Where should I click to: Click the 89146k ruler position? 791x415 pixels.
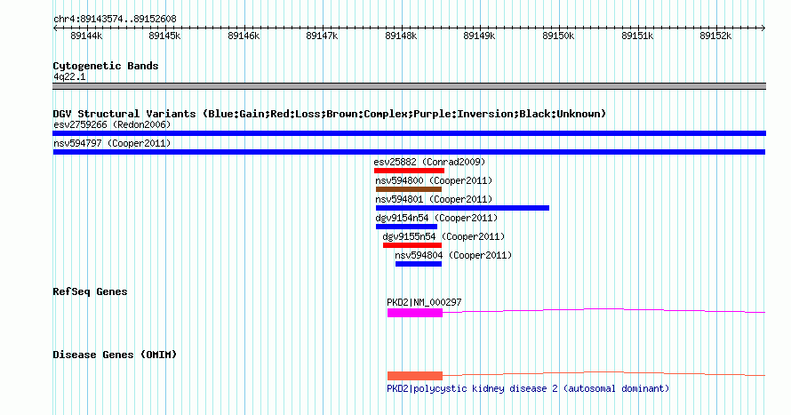coord(244,36)
